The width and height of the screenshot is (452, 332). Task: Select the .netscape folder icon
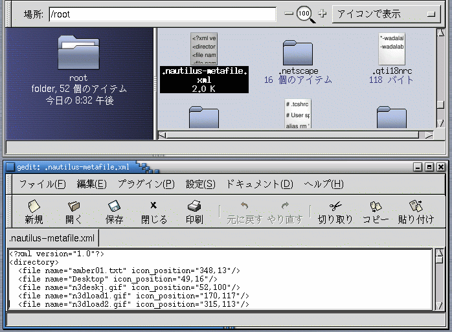(298, 52)
